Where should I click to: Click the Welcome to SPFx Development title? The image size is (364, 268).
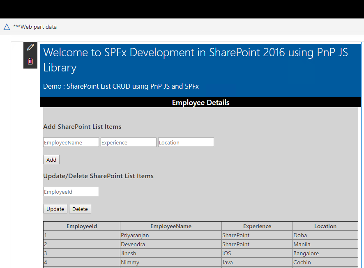(196, 60)
